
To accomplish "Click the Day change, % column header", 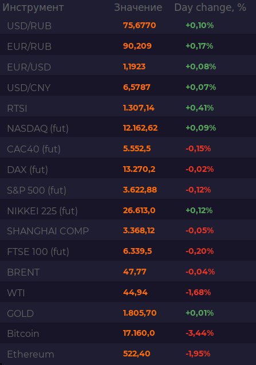I will click(210, 7).
